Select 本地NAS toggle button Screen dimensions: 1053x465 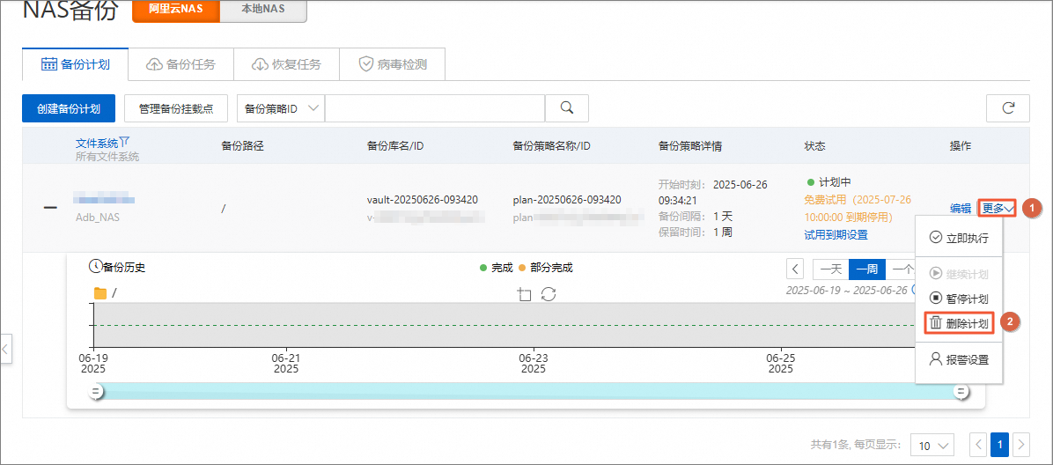point(263,10)
